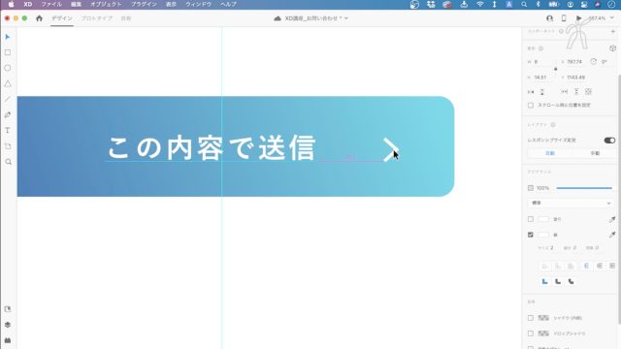Click the border size value field
This screenshot has height=349, width=621.
coord(551,248)
